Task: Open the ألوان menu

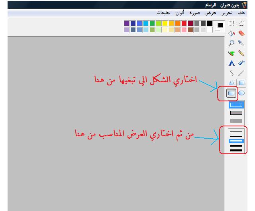Action: [180, 13]
